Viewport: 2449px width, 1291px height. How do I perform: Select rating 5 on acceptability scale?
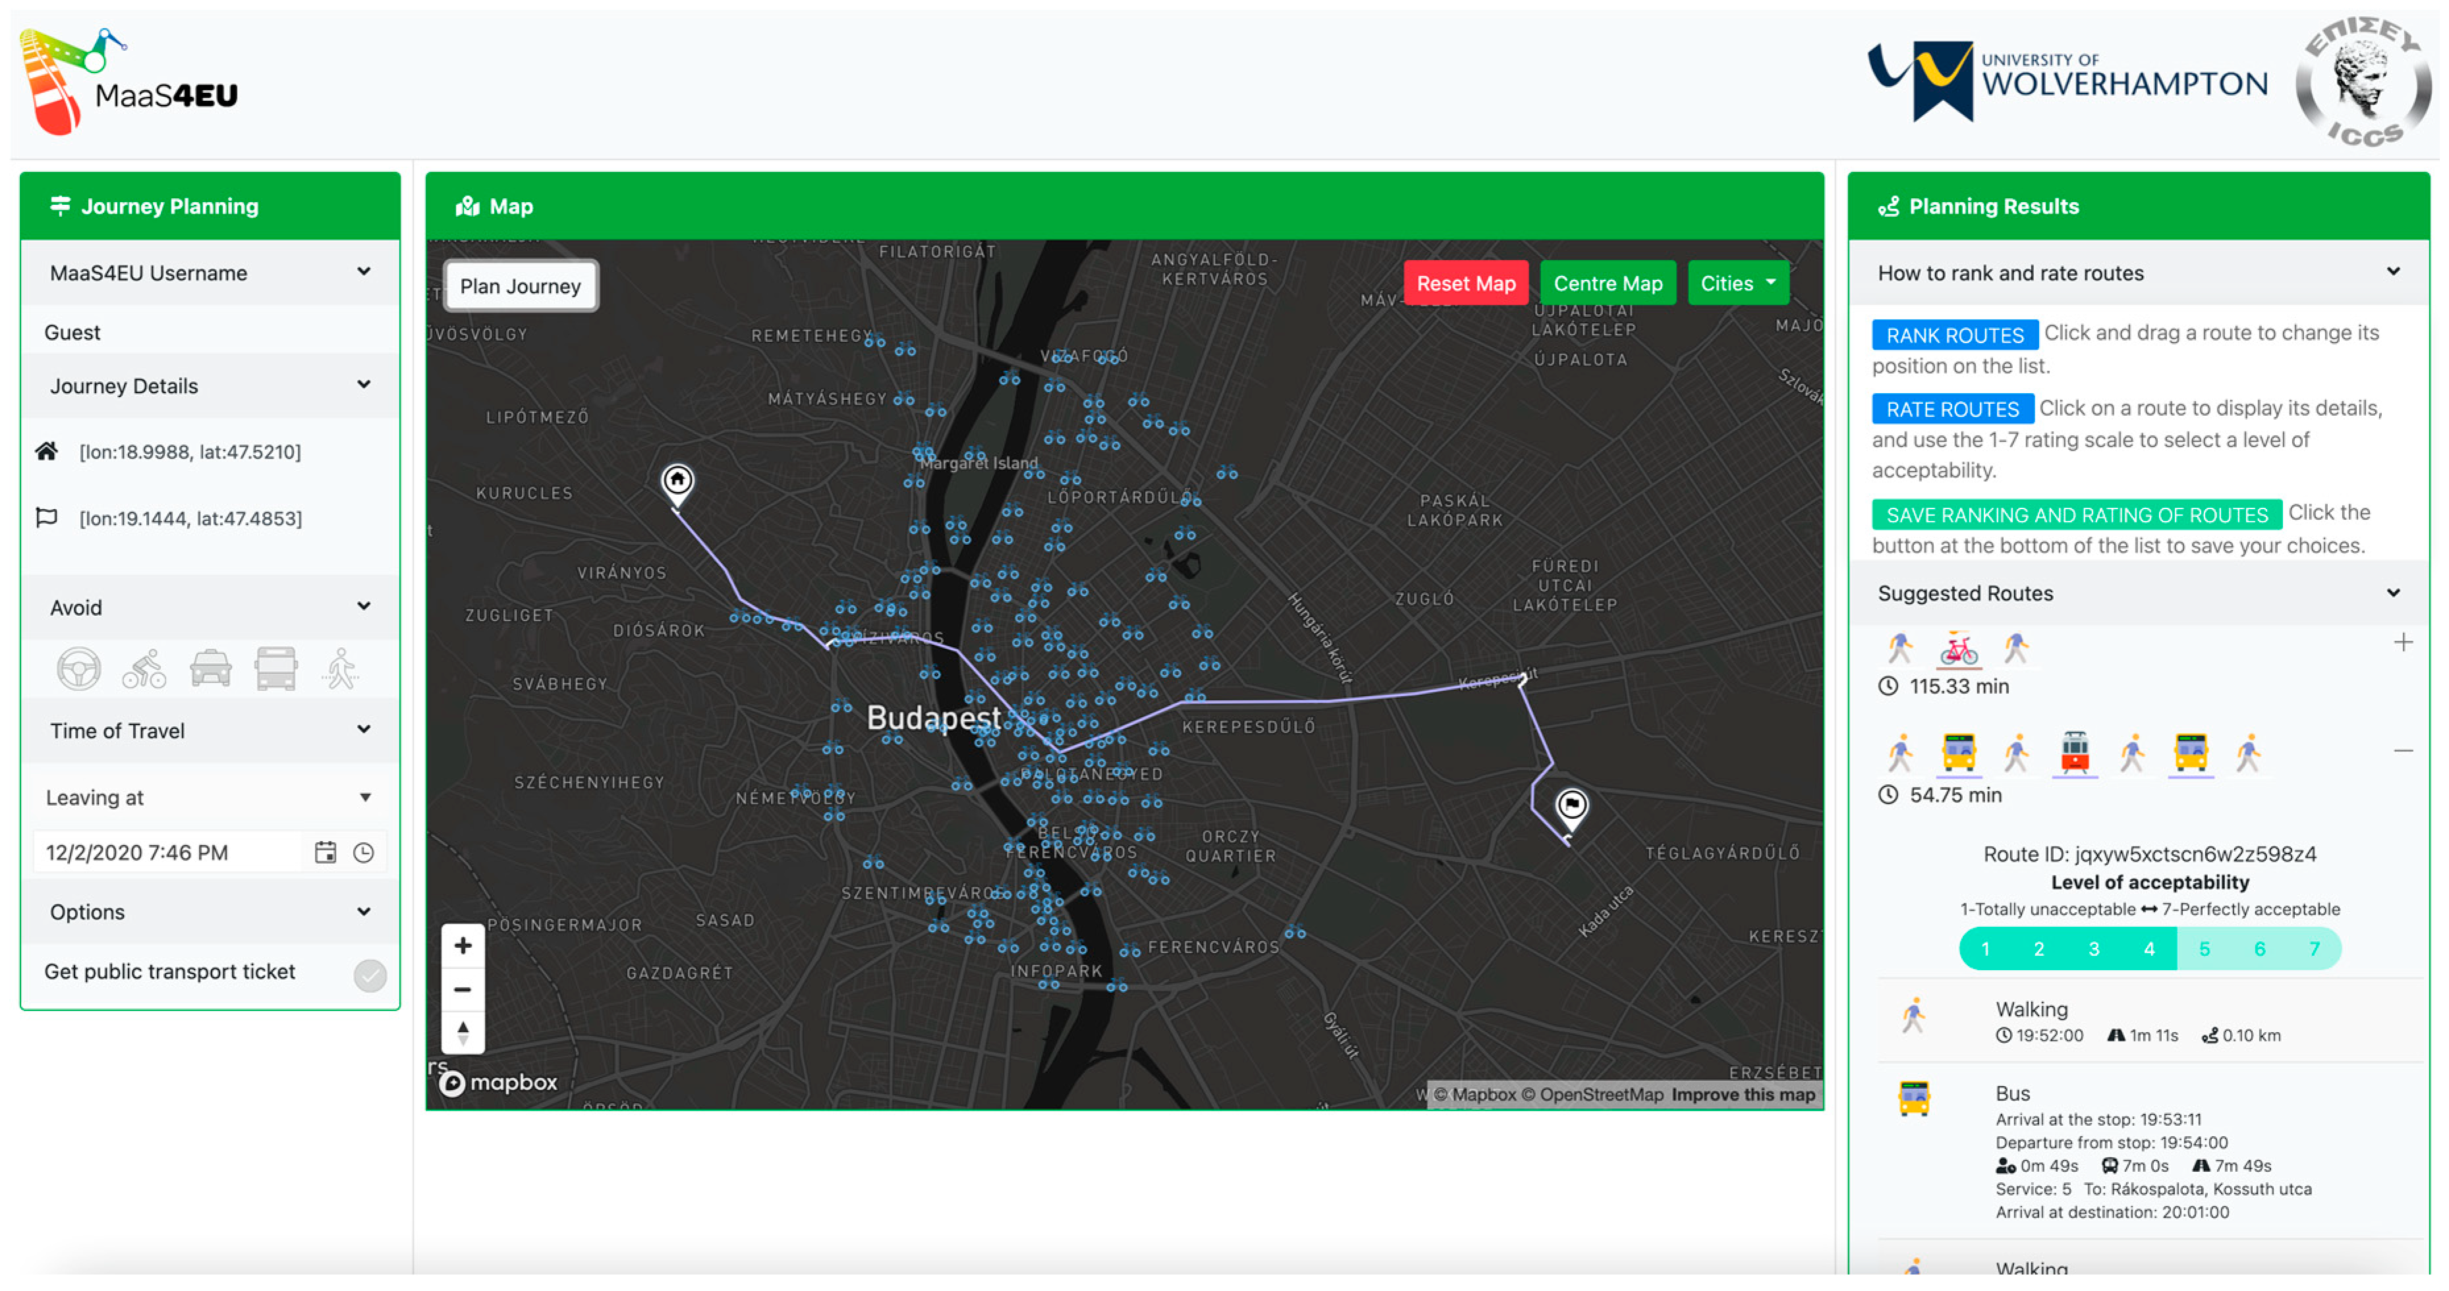click(x=2204, y=948)
